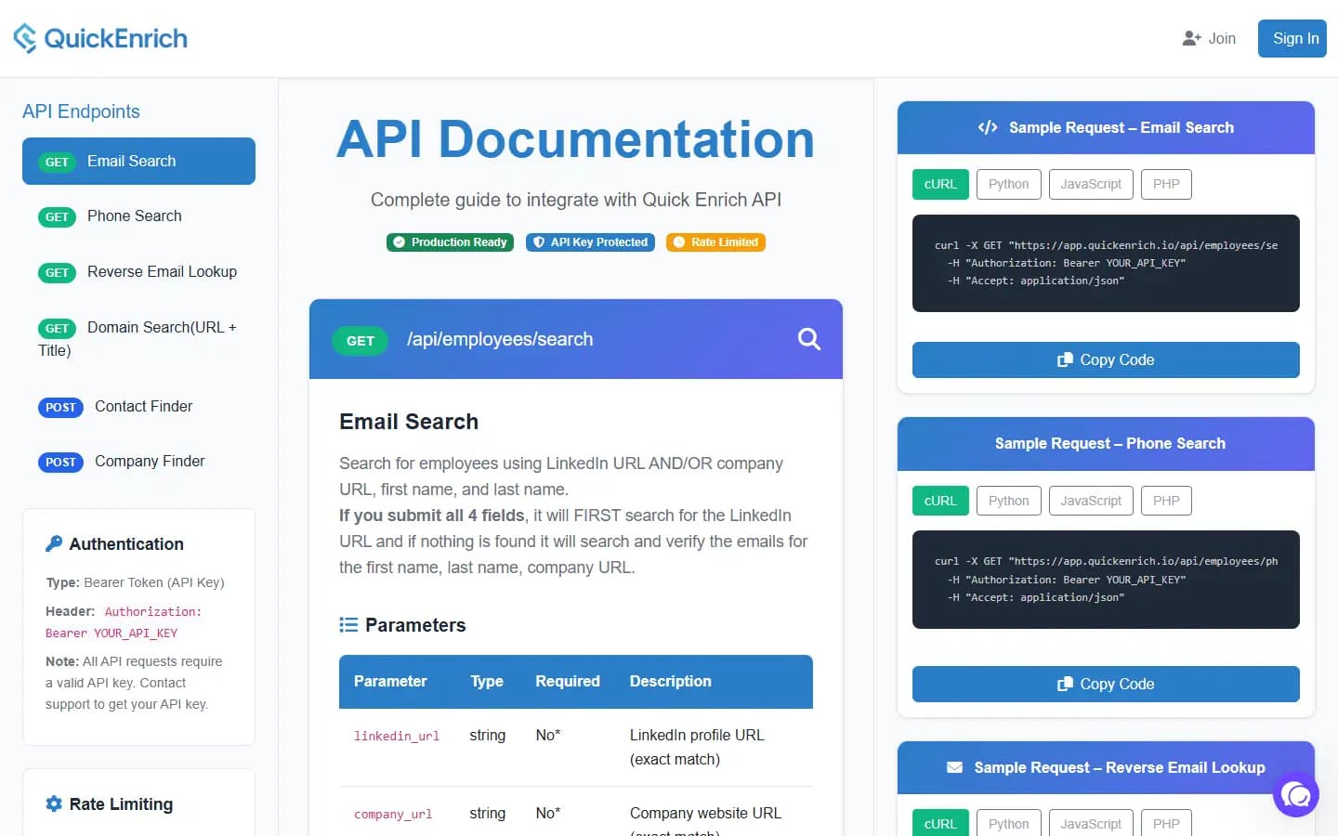Image resolution: width=1338 pixels, height=836 pixels.
Task: Open the Email Search endpoint
Action: [138, 161]
